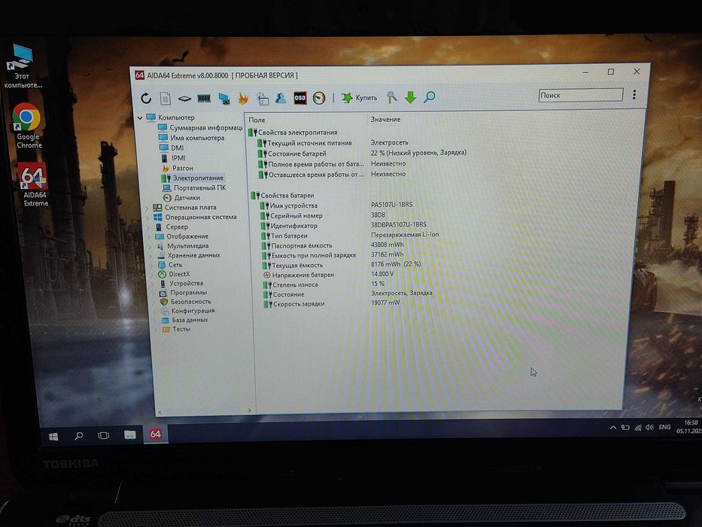Click into the Поиск search field
Screen dimensions: 702x527
click(x=581, y=95)
